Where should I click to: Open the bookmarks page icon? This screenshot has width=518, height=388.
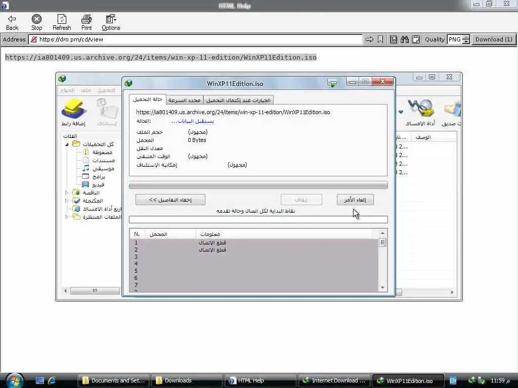394,39
